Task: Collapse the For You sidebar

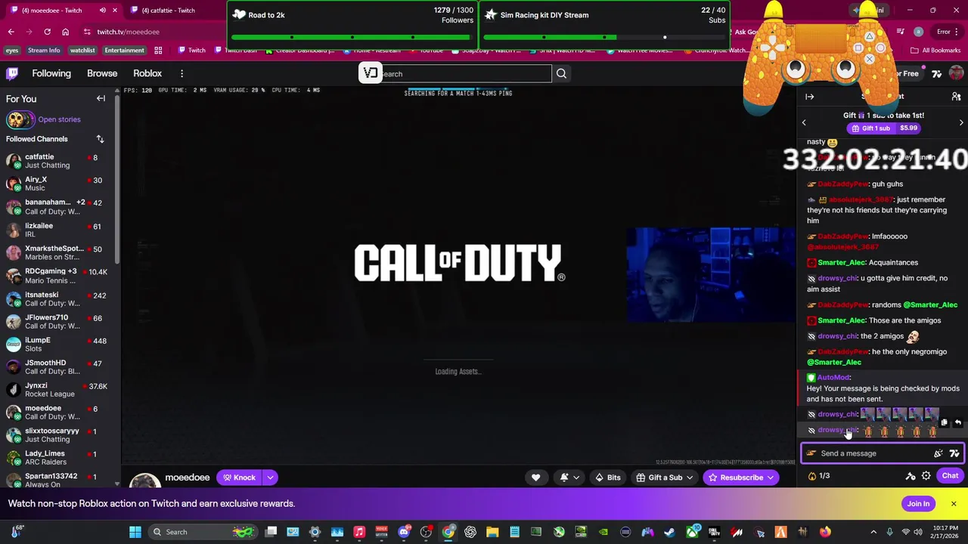Action: (101, 98)
